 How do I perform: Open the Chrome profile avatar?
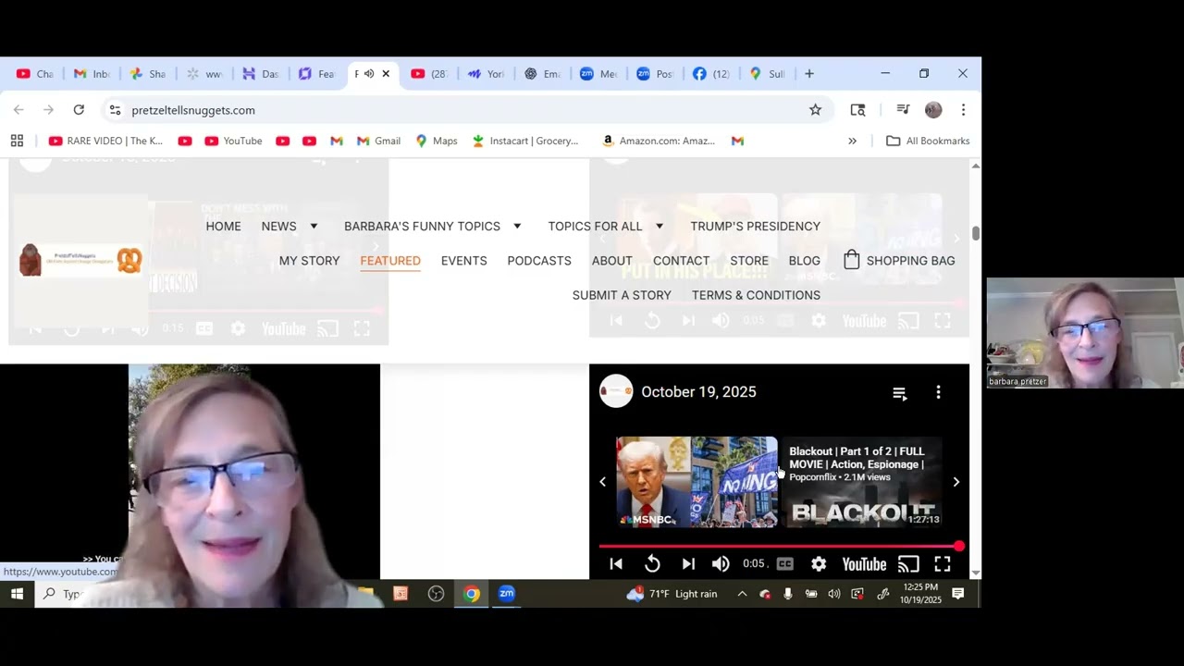(933, 110)
